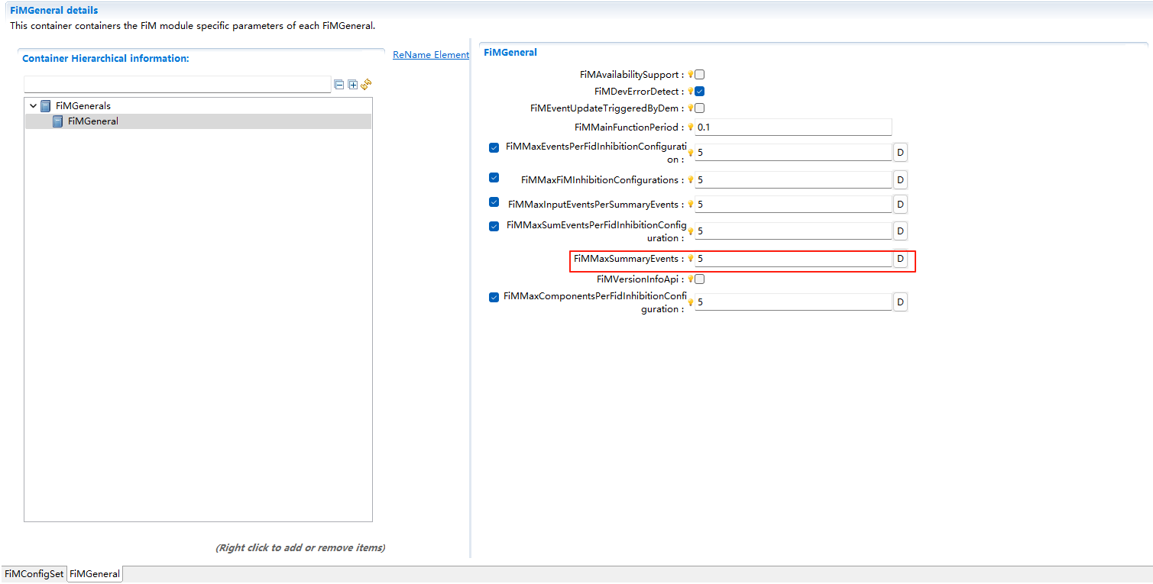Enable the FiMAvailabilitySupport checkbox

tap(699, 74)
